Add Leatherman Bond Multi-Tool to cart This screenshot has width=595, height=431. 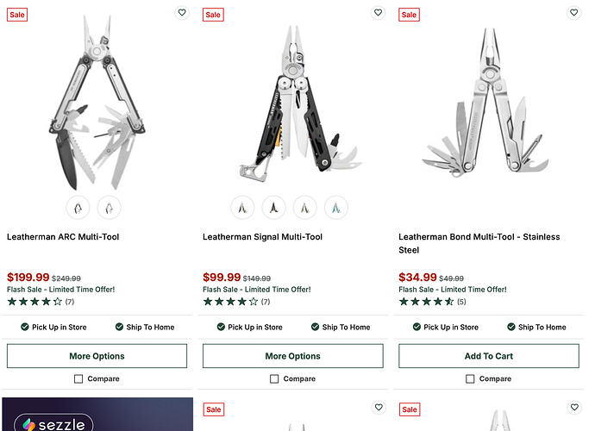pyautogui.click(x=489, y=356)
